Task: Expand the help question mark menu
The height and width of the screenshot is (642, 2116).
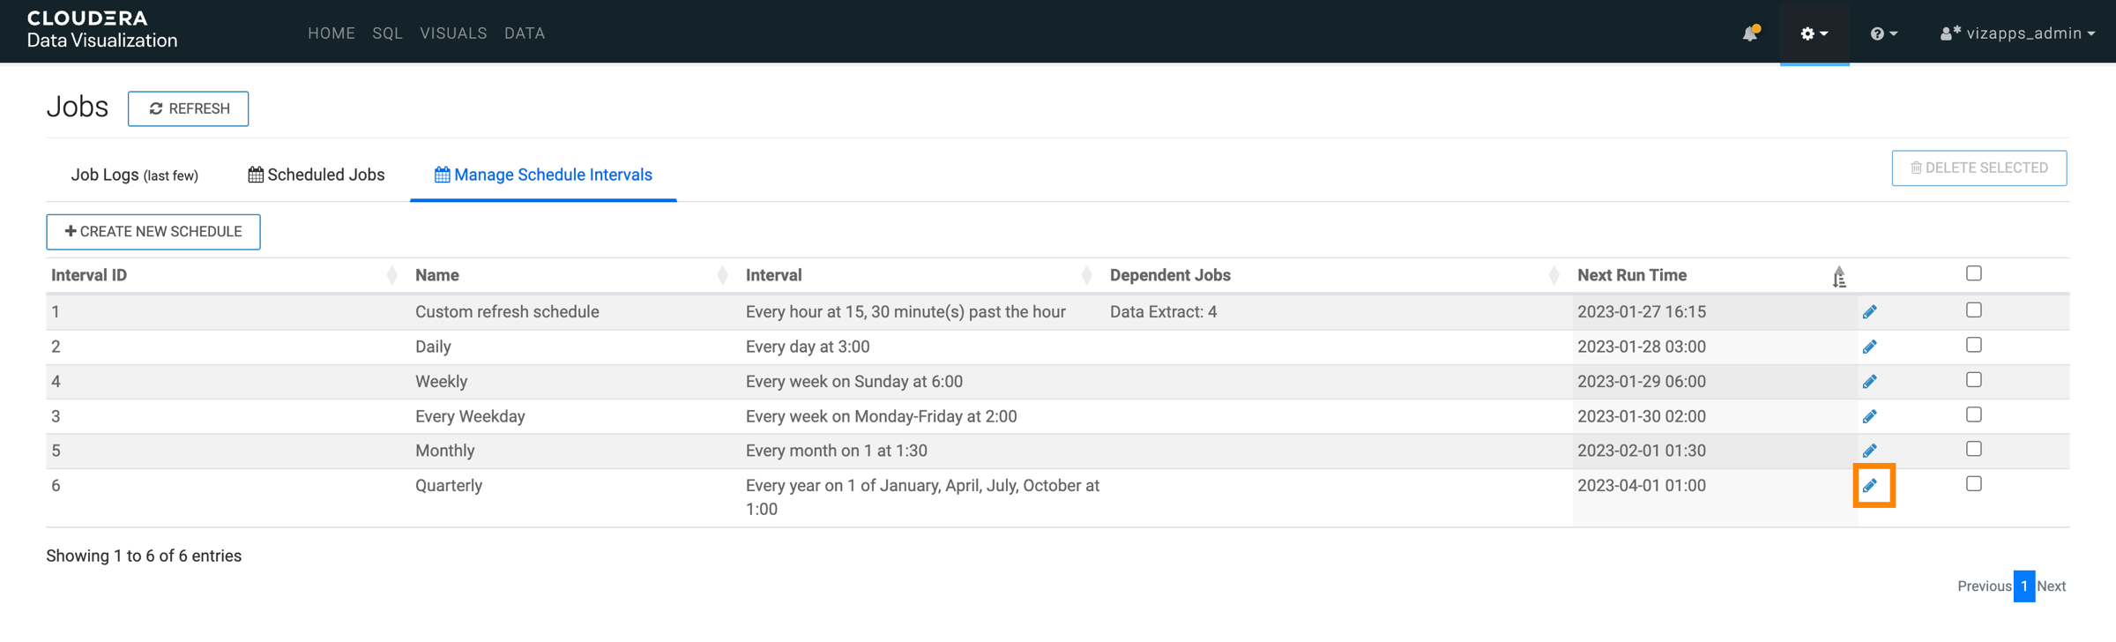Action: [x=1883, y=34]
